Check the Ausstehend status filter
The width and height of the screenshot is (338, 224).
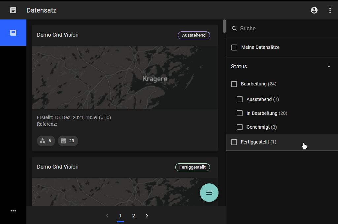(x=240, y=99)
